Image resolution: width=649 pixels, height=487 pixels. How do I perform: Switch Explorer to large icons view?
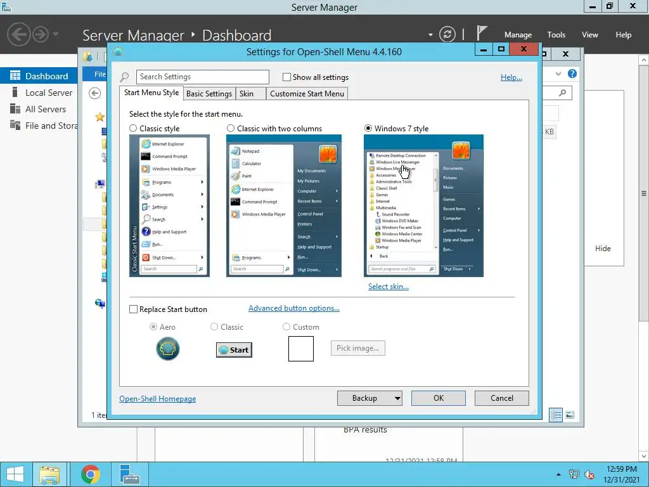[x=570, y=415]
